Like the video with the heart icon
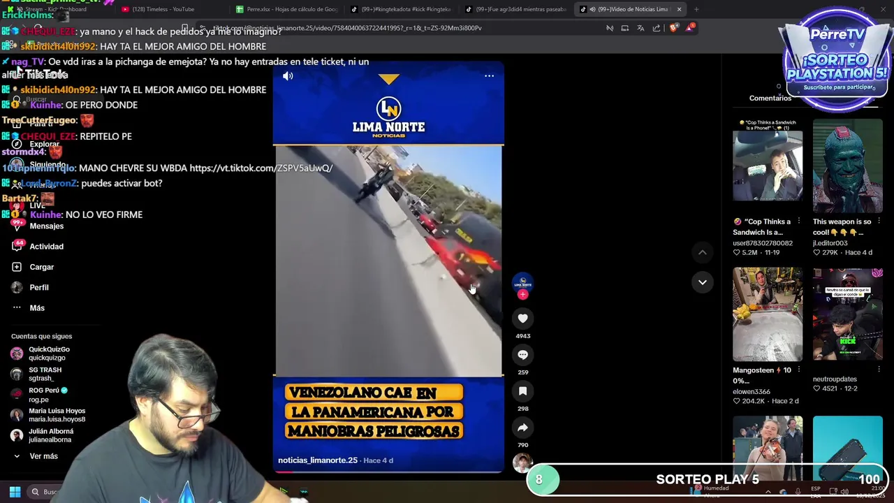This screenshot has width=894, height=503. click(522, 319)
